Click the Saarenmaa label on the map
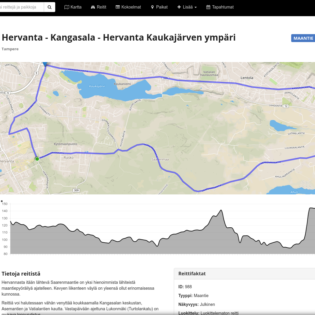The height and width of the screenshot is (315, 315). [160, 159]
